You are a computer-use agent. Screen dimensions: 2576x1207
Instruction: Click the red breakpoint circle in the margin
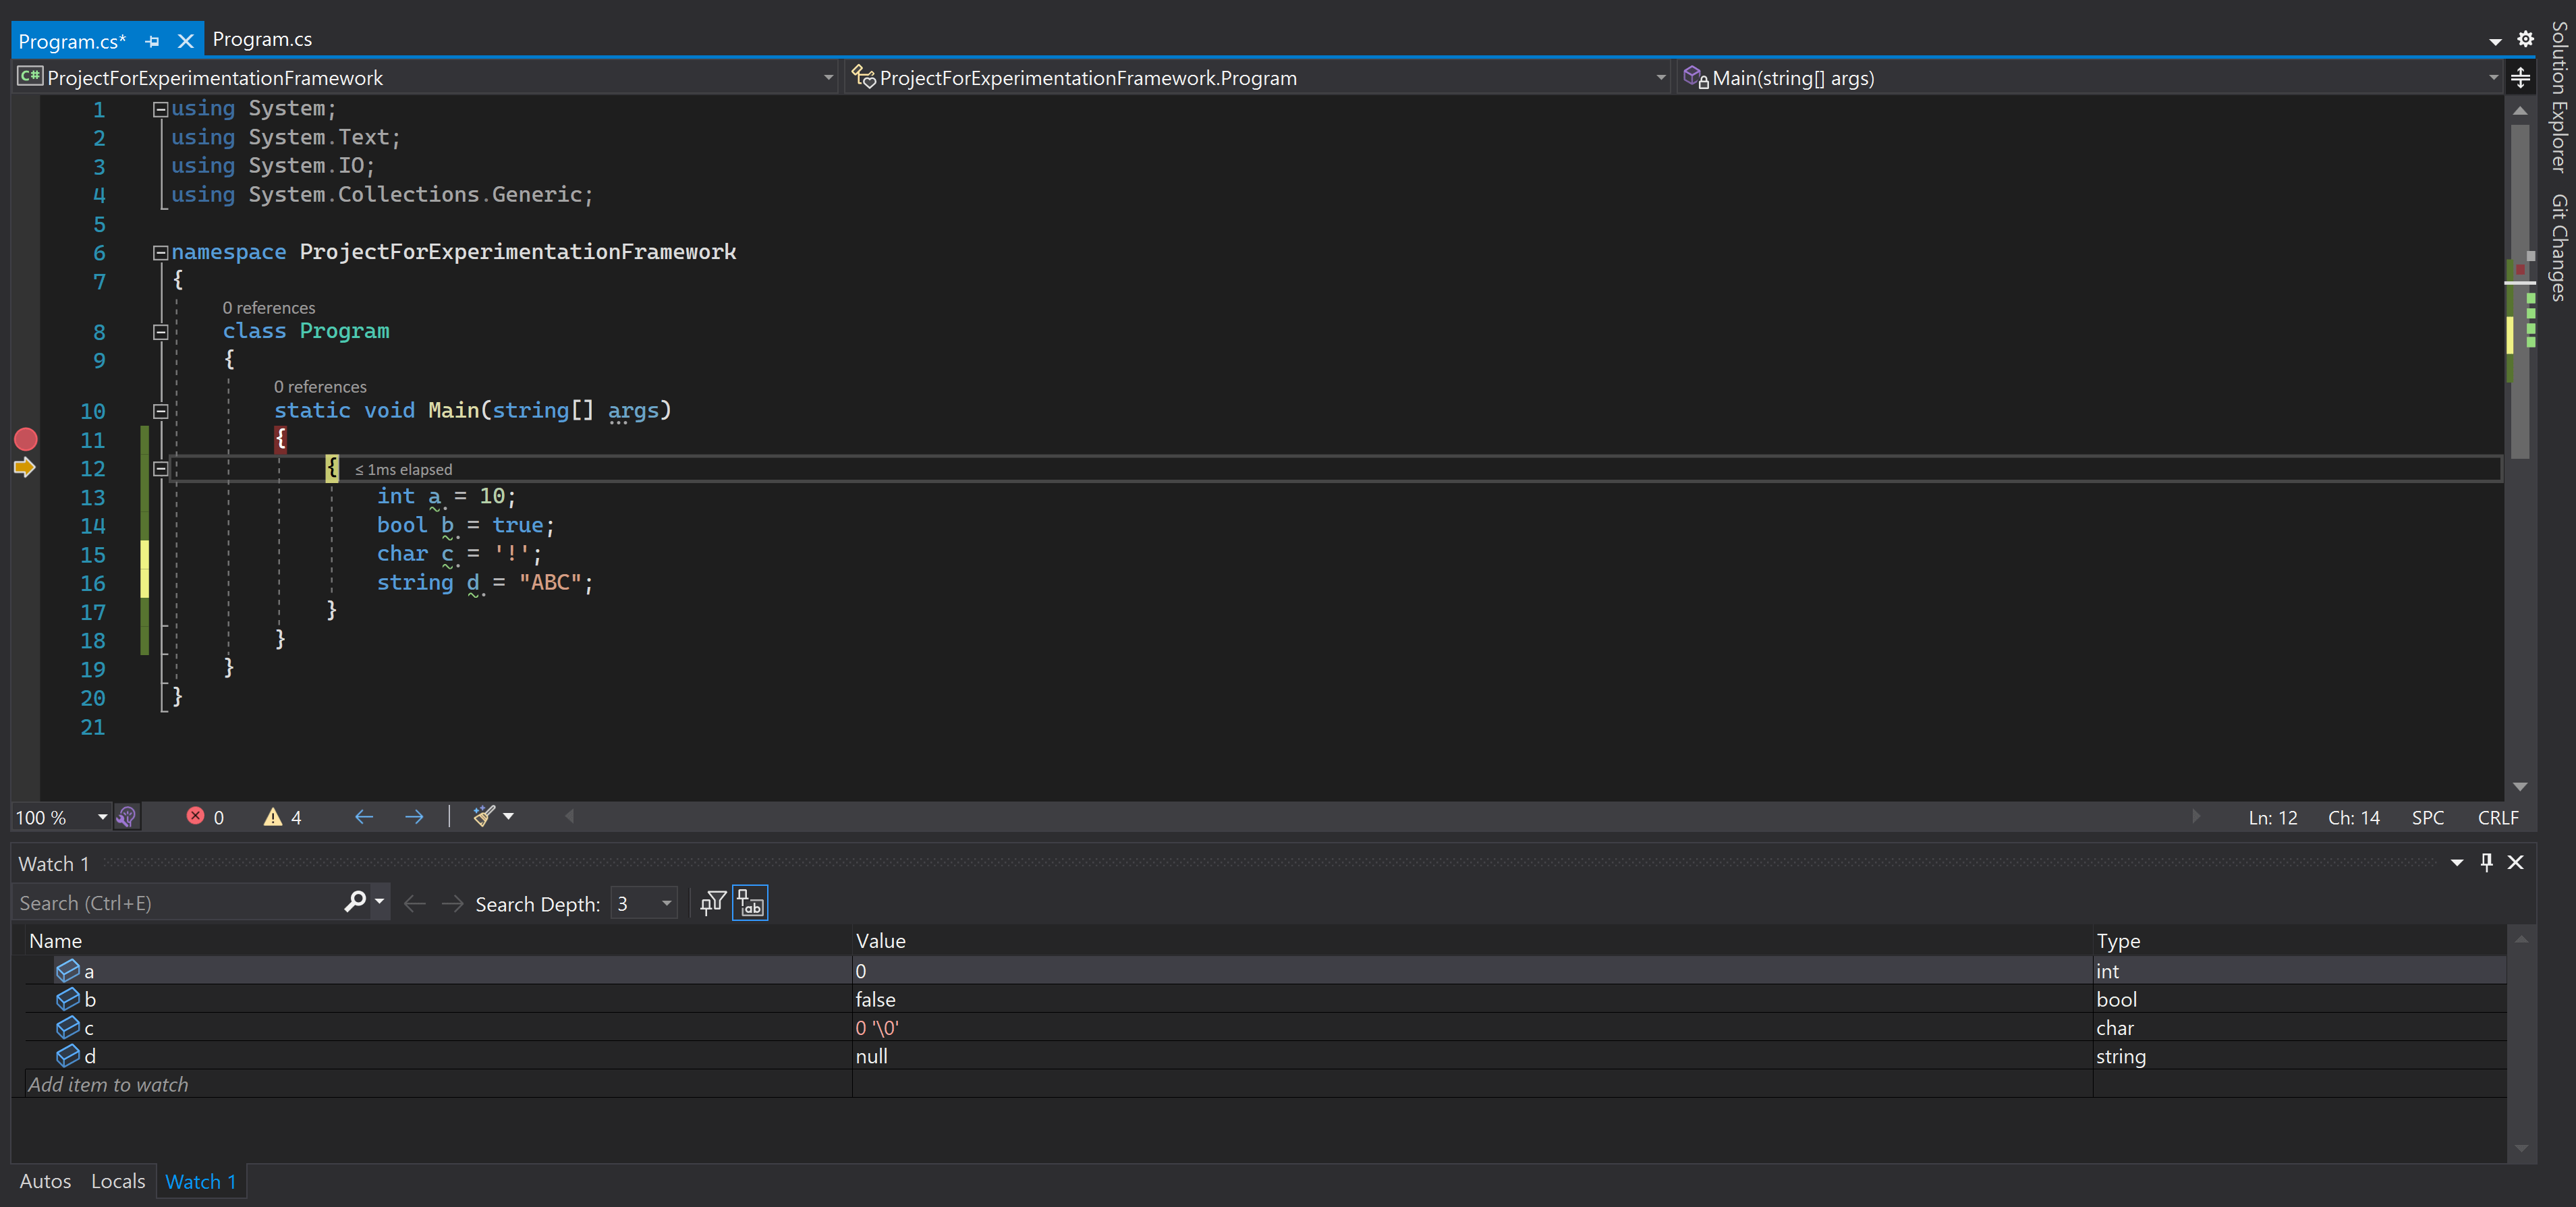coord(26,440)
